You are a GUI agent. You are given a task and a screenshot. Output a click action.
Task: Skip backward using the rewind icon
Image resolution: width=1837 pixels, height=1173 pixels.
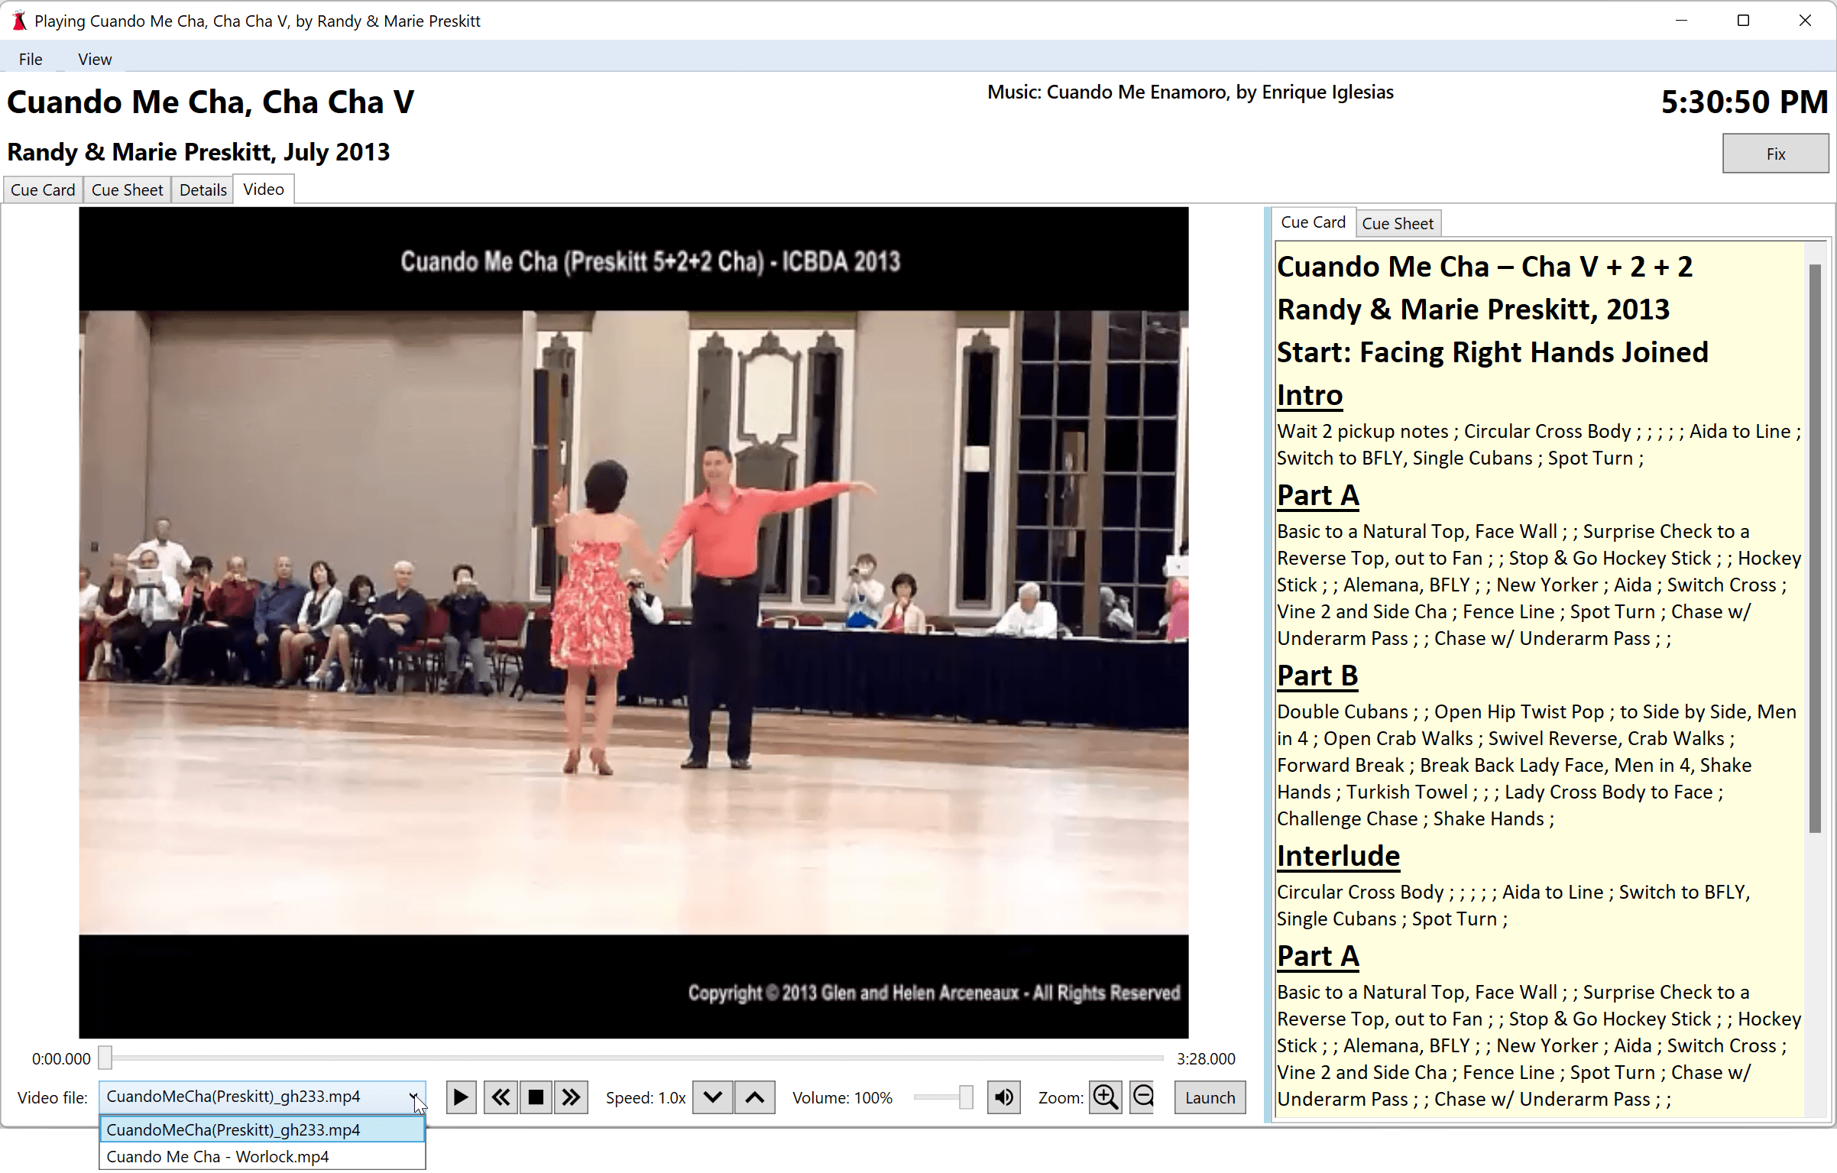pyautogui.click(x=500, y=1098)
